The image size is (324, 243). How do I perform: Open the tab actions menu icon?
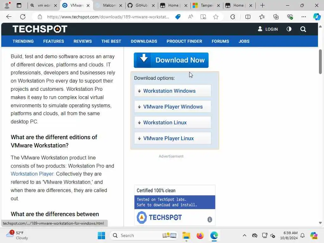tap(19, 5)
